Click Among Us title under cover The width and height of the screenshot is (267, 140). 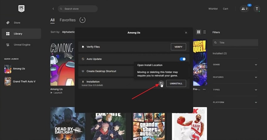[x=56, y=89]
